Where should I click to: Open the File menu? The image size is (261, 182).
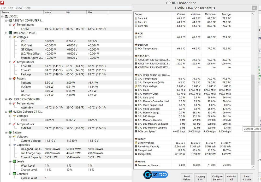pyautogui.click(x=3, y=8)
